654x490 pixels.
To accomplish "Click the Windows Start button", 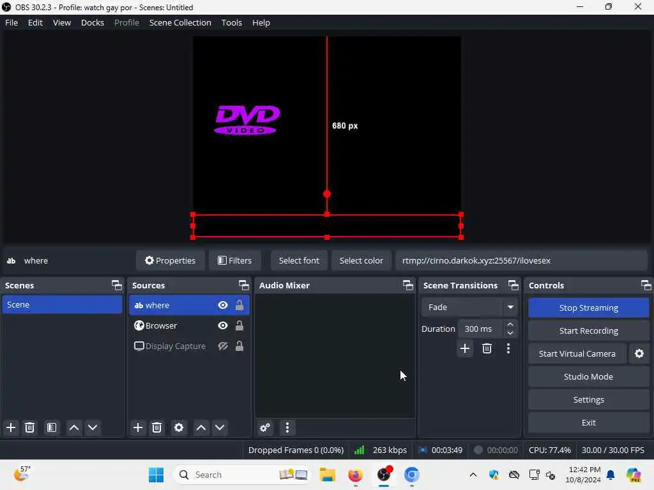I will coord(156,475).
